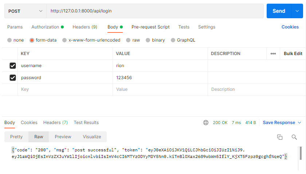
Task: Expand the Send button arrow menu
Action: point(297,11)
